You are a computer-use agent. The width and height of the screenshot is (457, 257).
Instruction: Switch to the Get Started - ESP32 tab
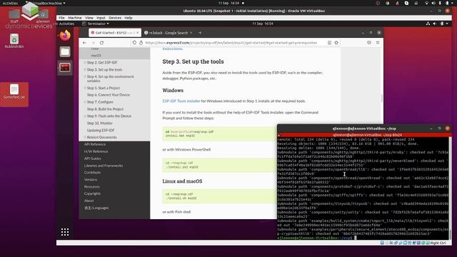[x=115, y=33]
